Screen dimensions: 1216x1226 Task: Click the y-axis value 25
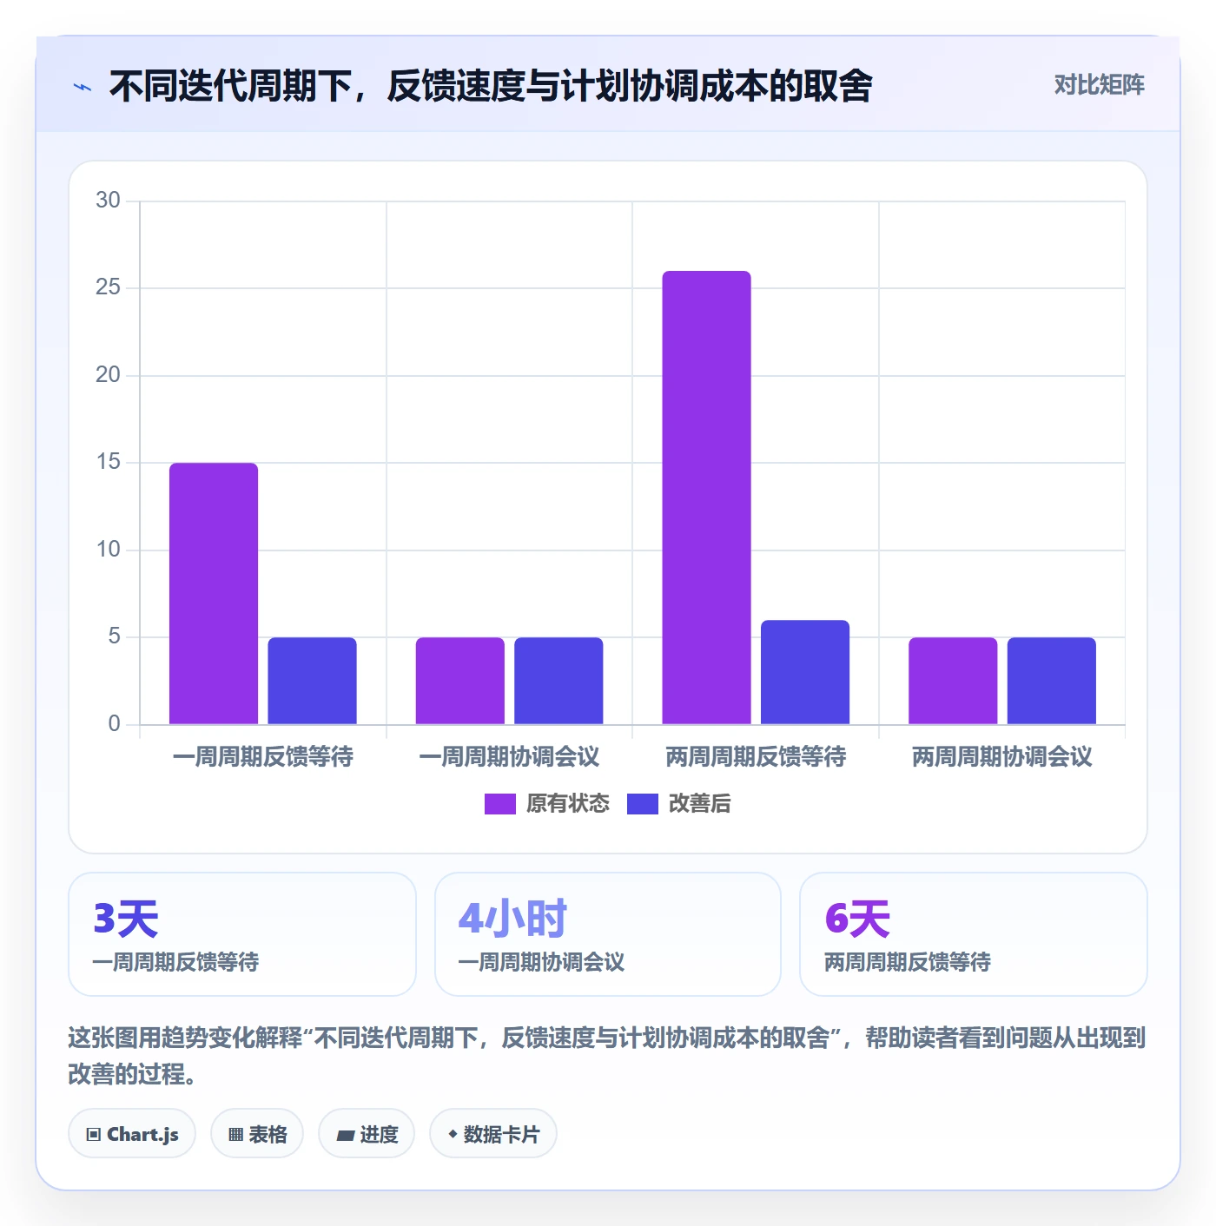pos(109,287)
